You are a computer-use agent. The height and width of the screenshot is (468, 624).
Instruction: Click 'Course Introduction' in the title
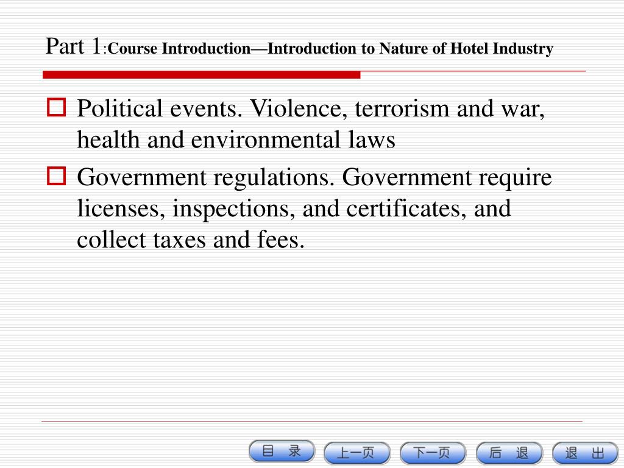[x=179, y=49]
